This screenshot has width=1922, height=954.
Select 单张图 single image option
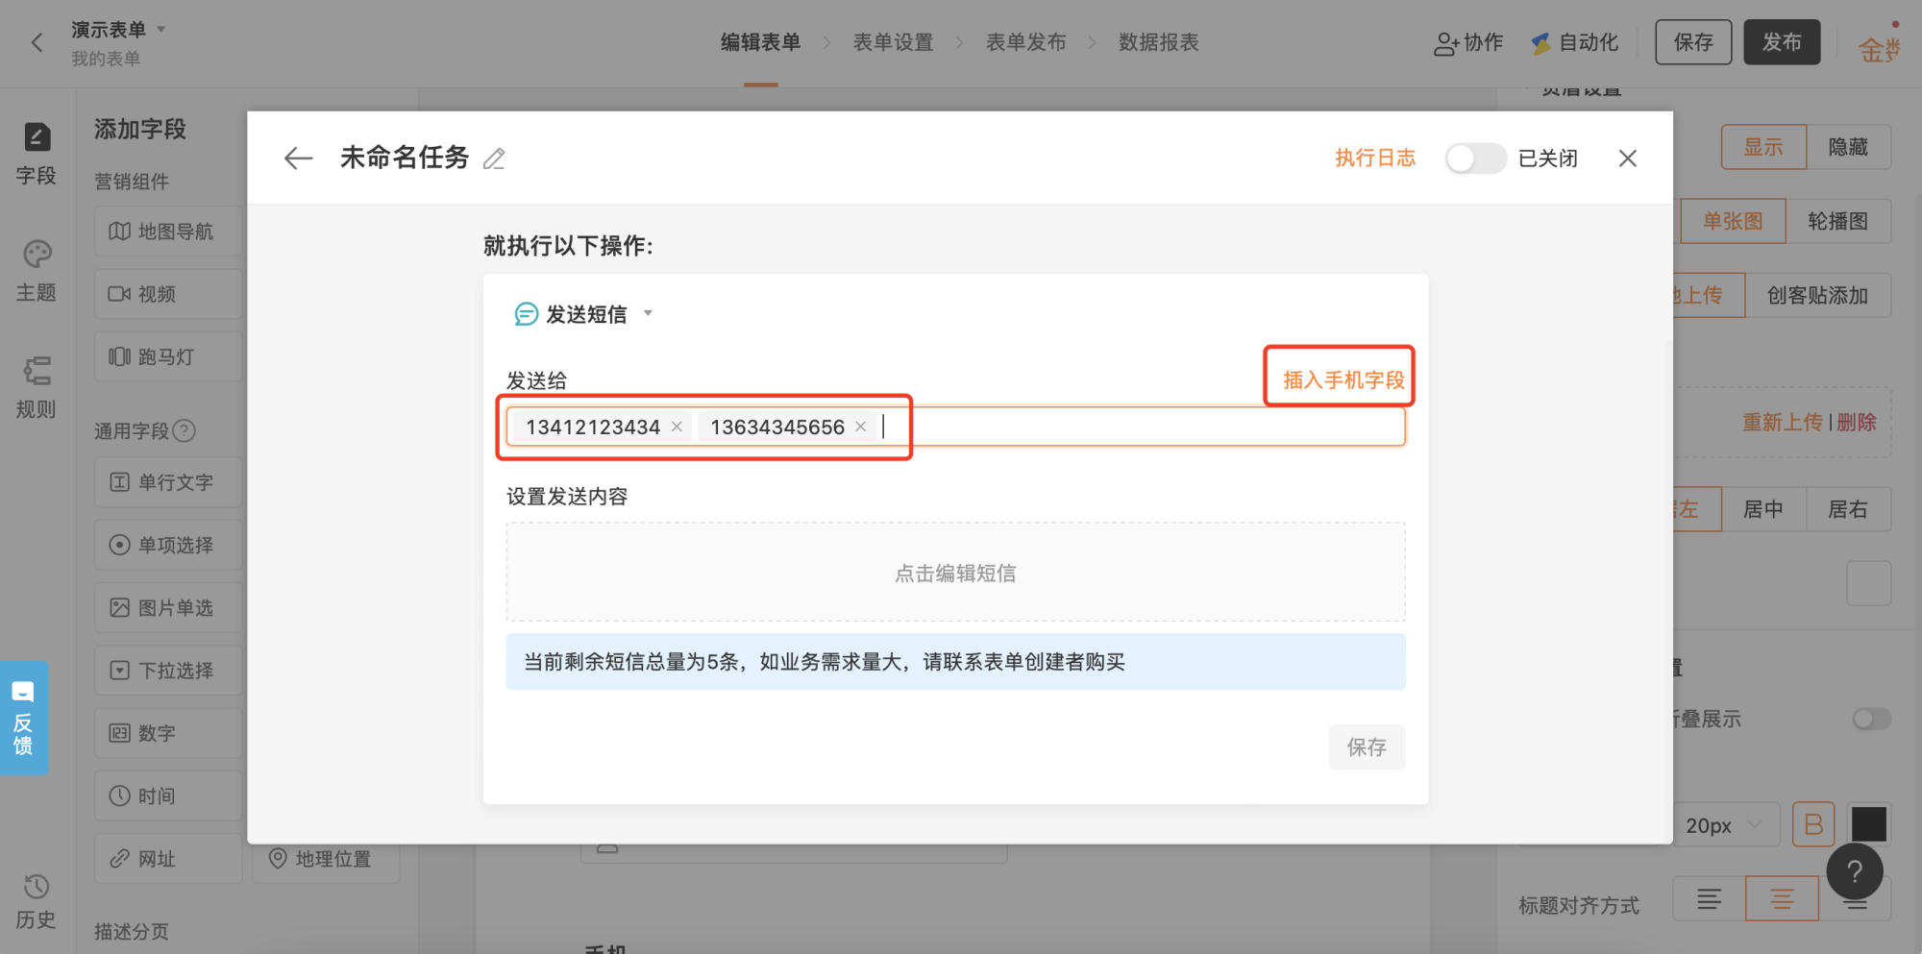point(1733,221)
